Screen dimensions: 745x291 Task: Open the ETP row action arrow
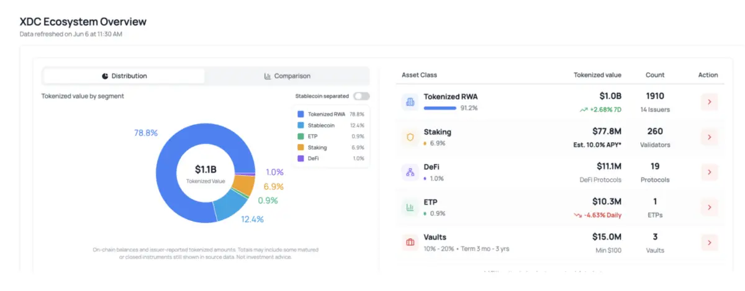[709, 207]
